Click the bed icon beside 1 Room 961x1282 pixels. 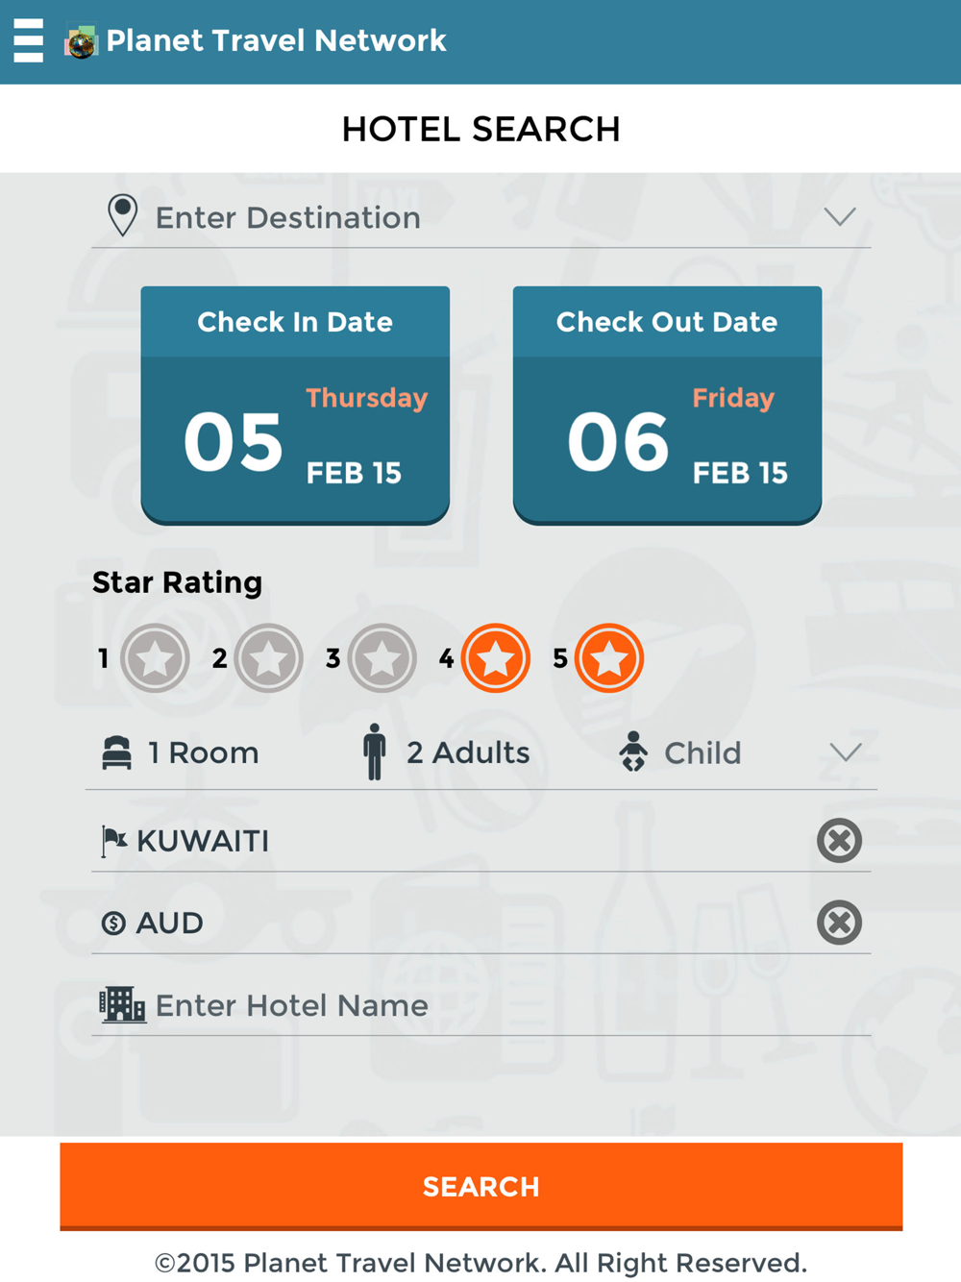pos(117,752)
